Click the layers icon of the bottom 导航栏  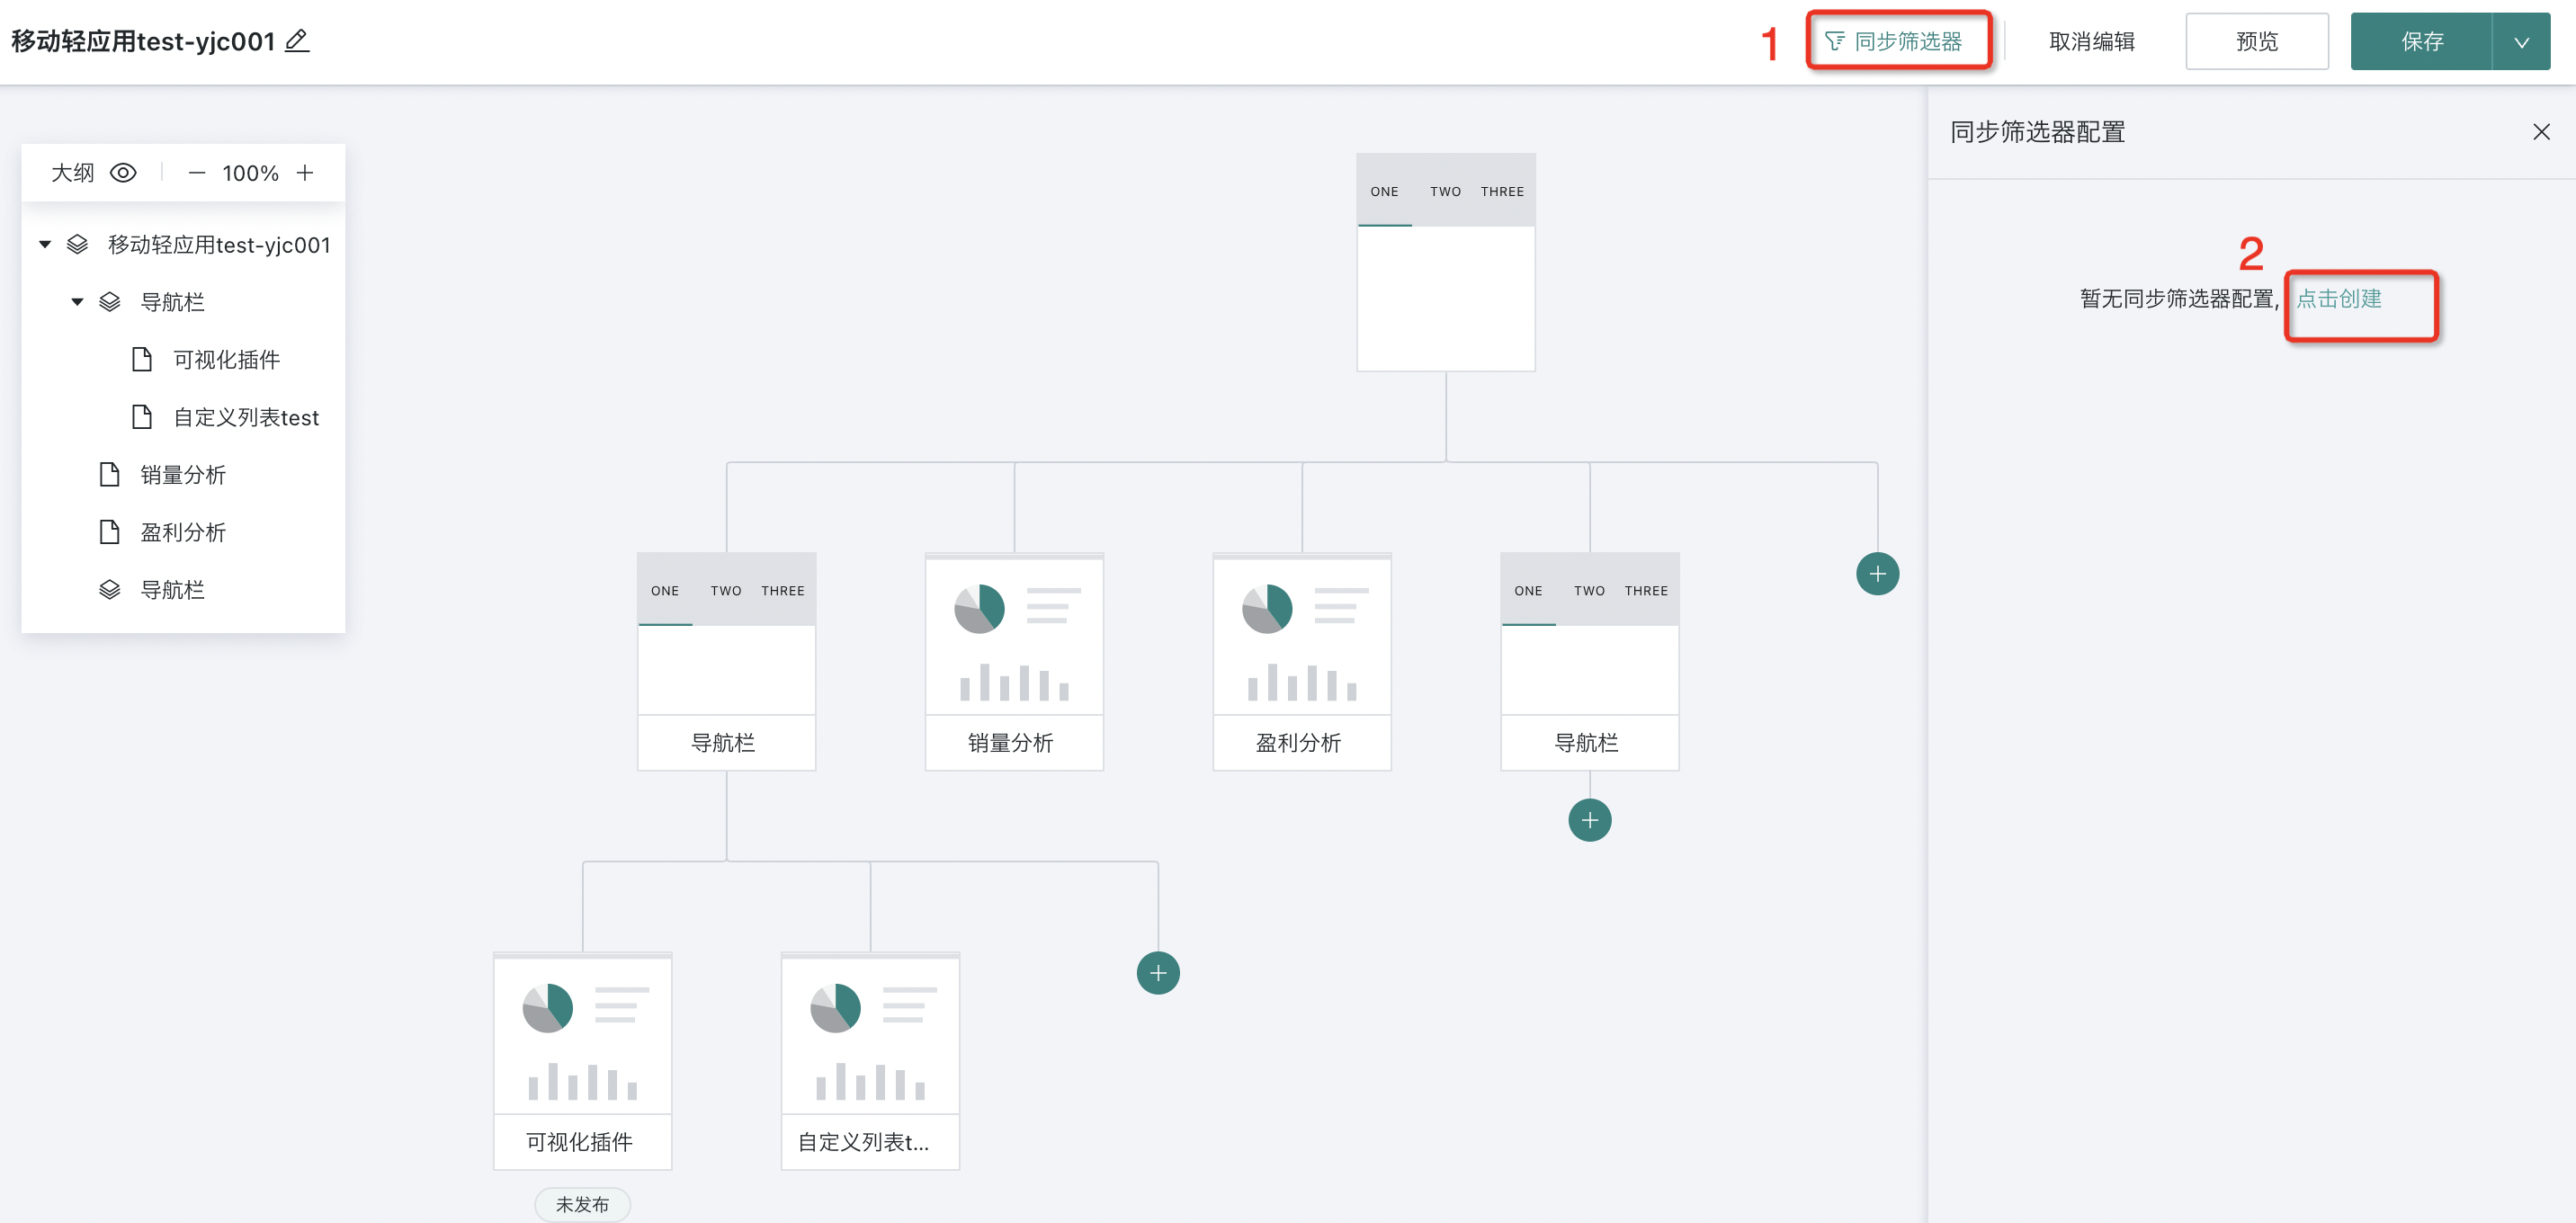[x=109, y=590]
